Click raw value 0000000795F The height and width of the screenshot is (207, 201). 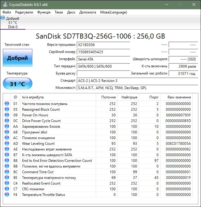pyautogui.click(x=178, y=115)
